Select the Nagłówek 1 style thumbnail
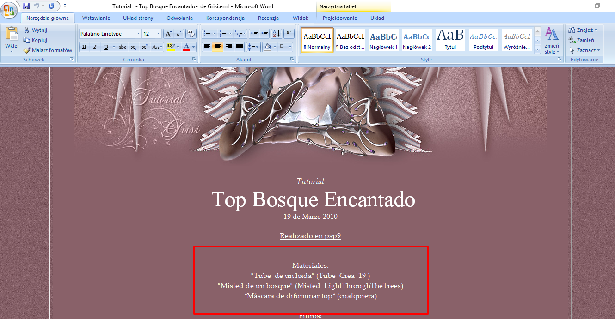615x319 pixels. 383,40
